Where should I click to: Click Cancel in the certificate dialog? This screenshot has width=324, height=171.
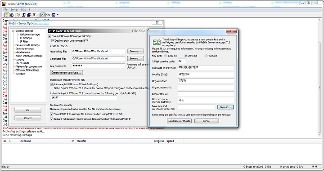[x=207, y=121]
